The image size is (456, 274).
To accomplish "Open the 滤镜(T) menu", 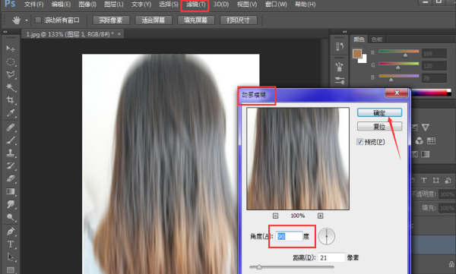I will [195, 5].
